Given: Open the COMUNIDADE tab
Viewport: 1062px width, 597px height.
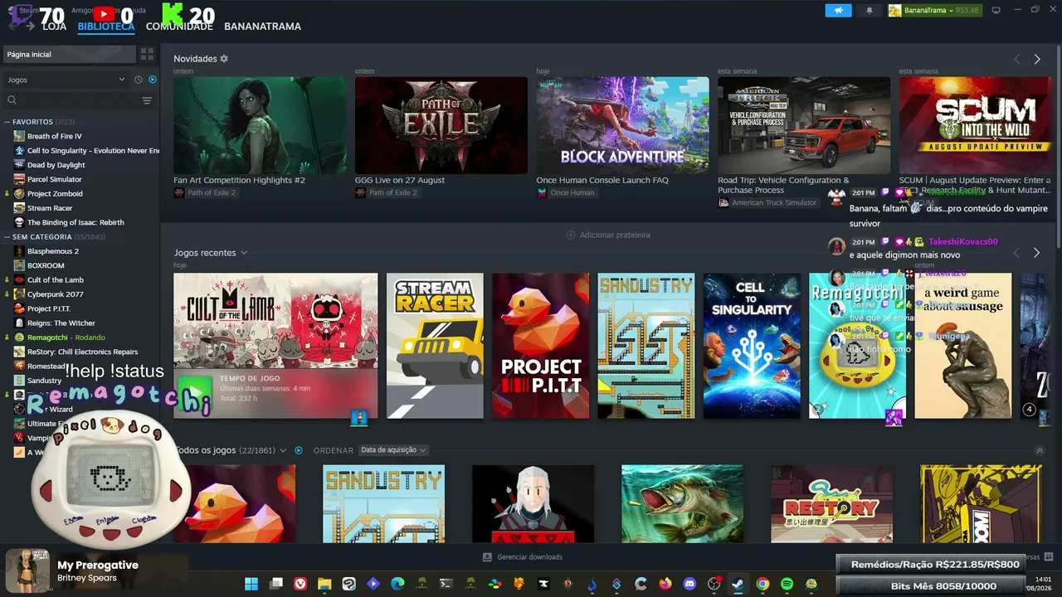Looking at the screenshot, I should click(x=179, y=27).
